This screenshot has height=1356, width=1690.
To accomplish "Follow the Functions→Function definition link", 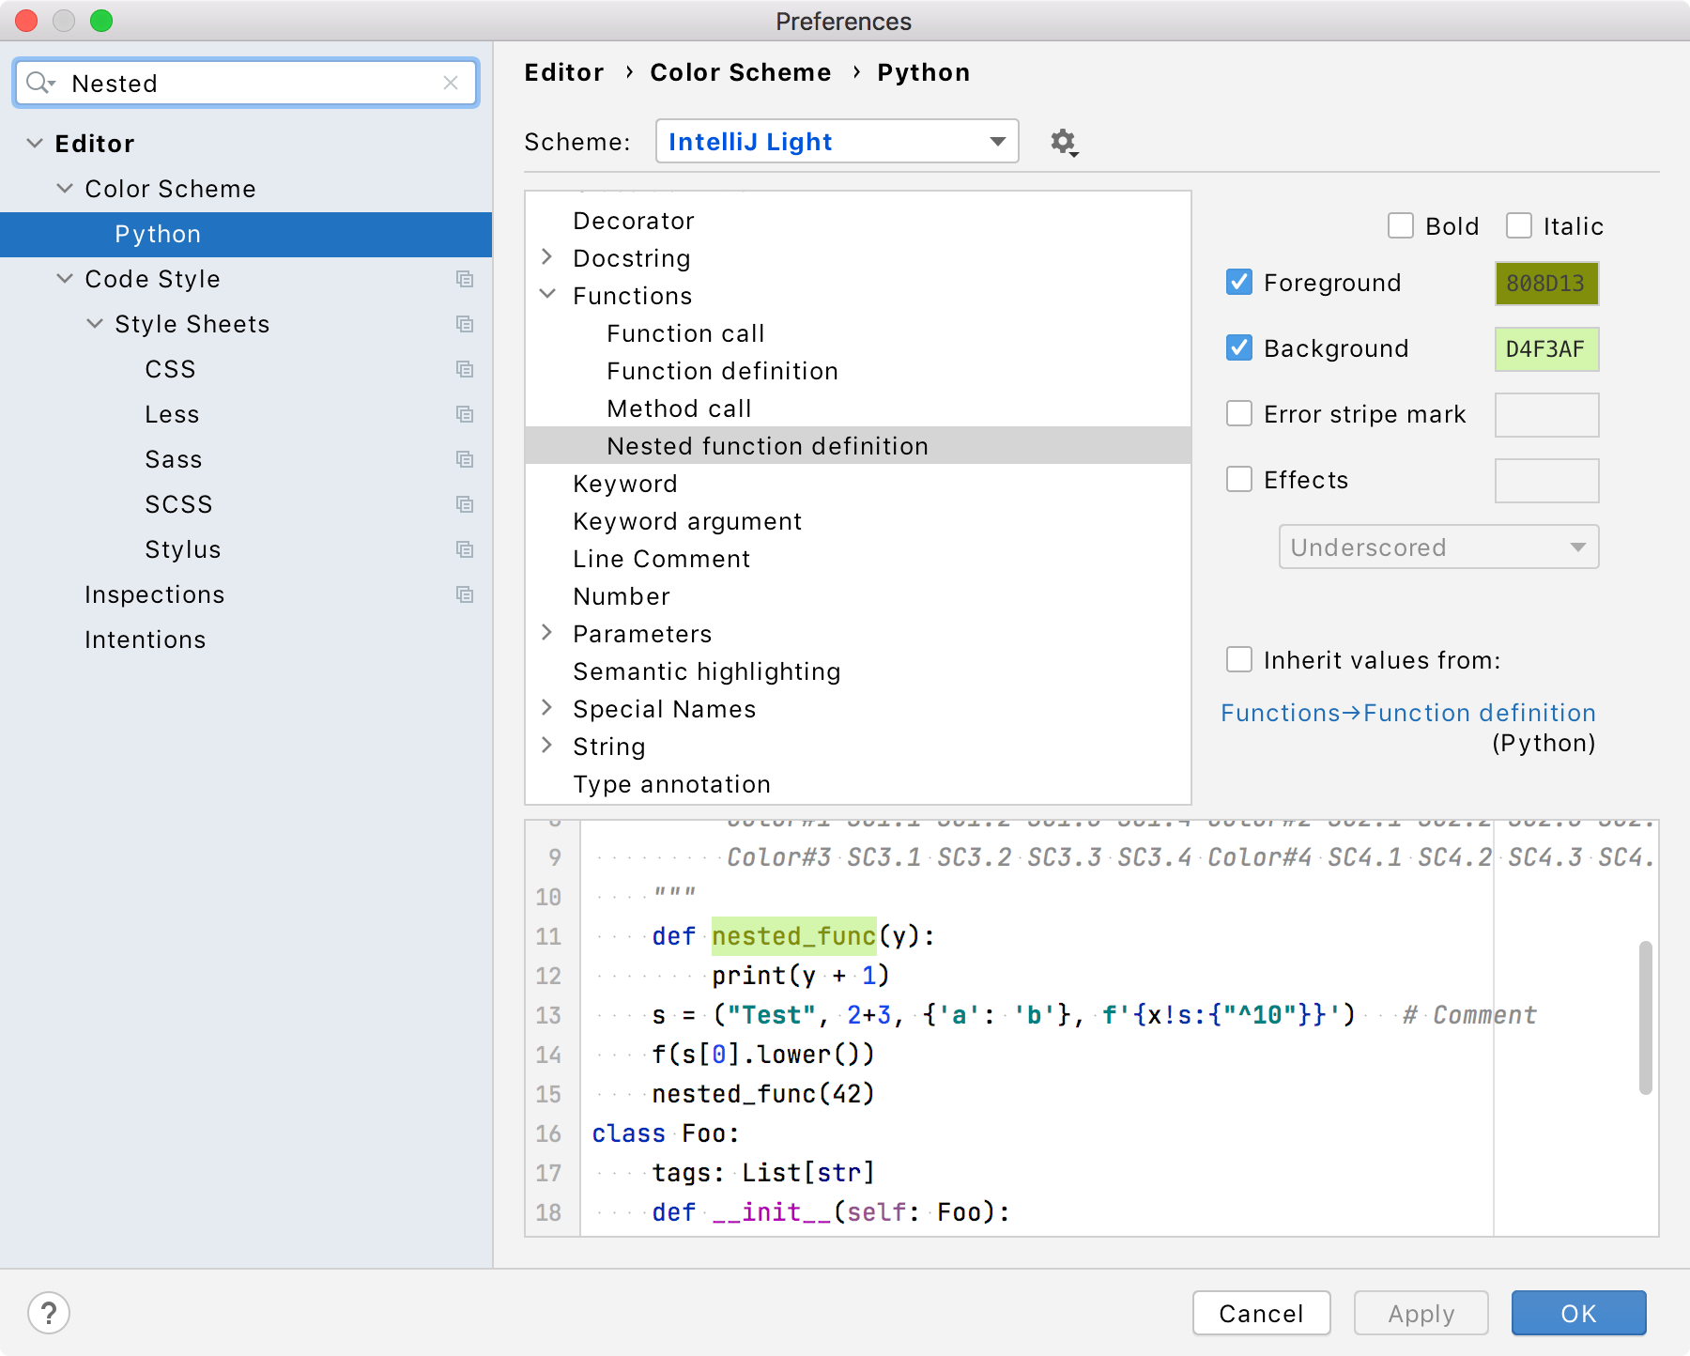I will coord(1407,712).
